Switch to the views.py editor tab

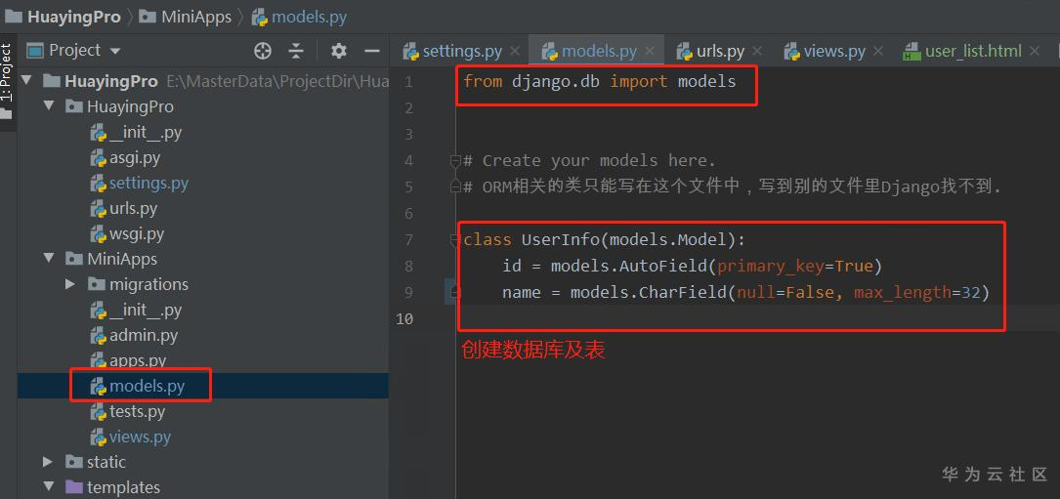coord(834,51)
